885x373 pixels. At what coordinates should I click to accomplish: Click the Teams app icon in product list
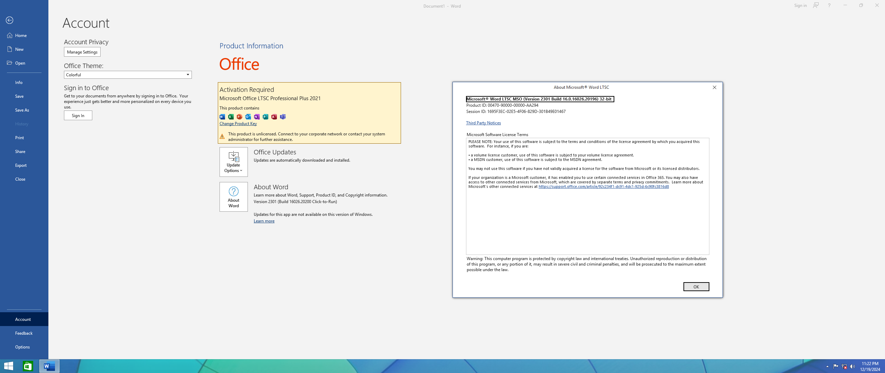pyautogui.click(x=283, y=117)
